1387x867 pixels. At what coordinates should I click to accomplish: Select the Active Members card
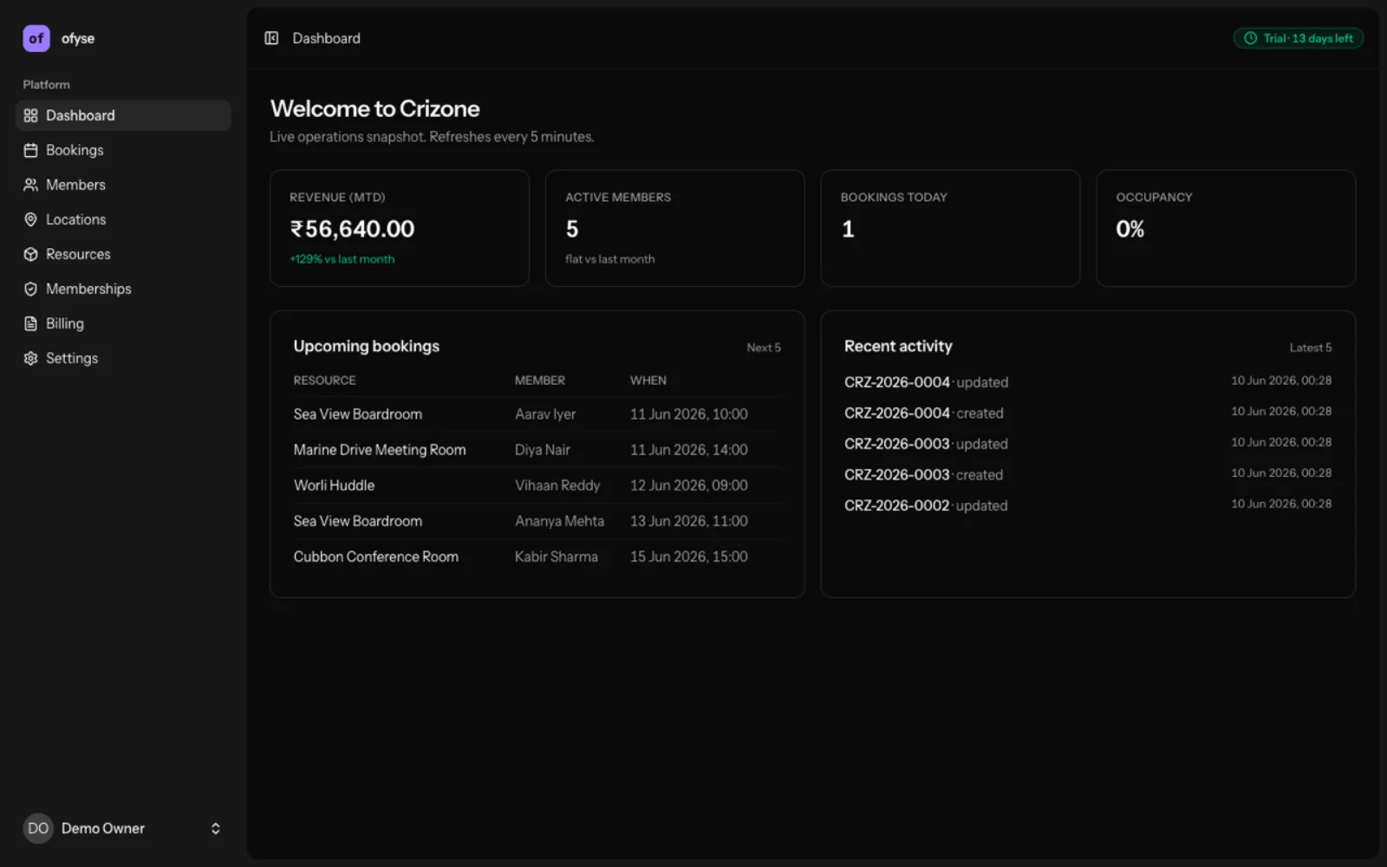674,228
